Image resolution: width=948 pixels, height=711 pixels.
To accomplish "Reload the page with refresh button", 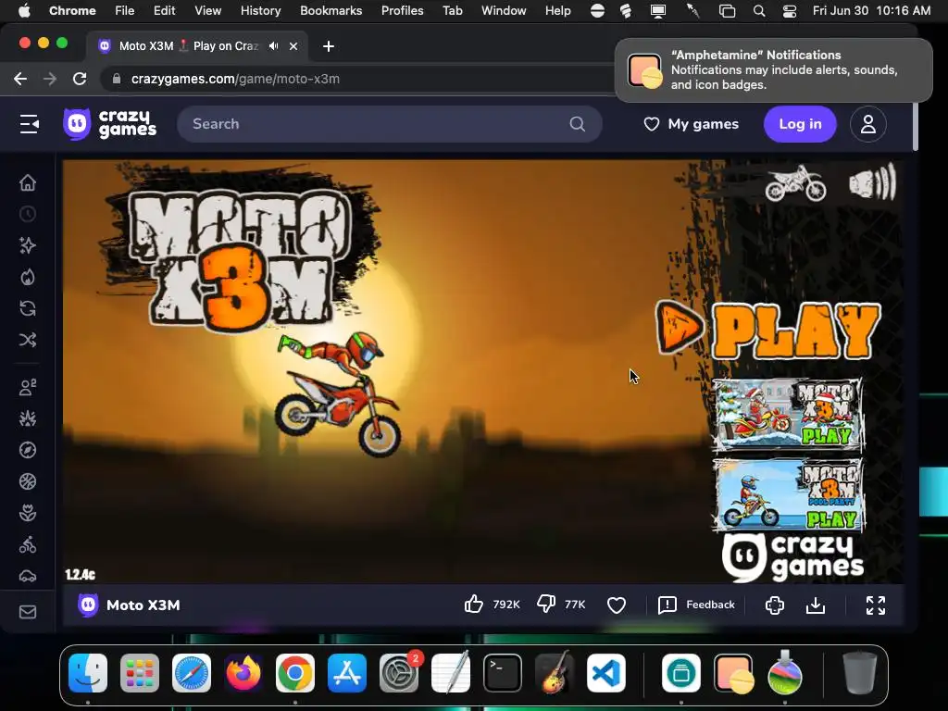I will (80, 79).
